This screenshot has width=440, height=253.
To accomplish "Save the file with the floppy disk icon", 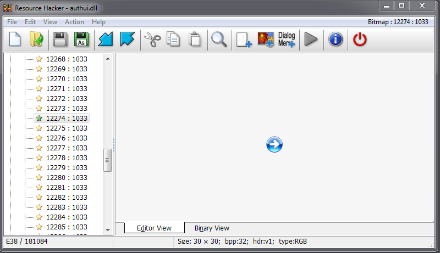I will 60,39.
